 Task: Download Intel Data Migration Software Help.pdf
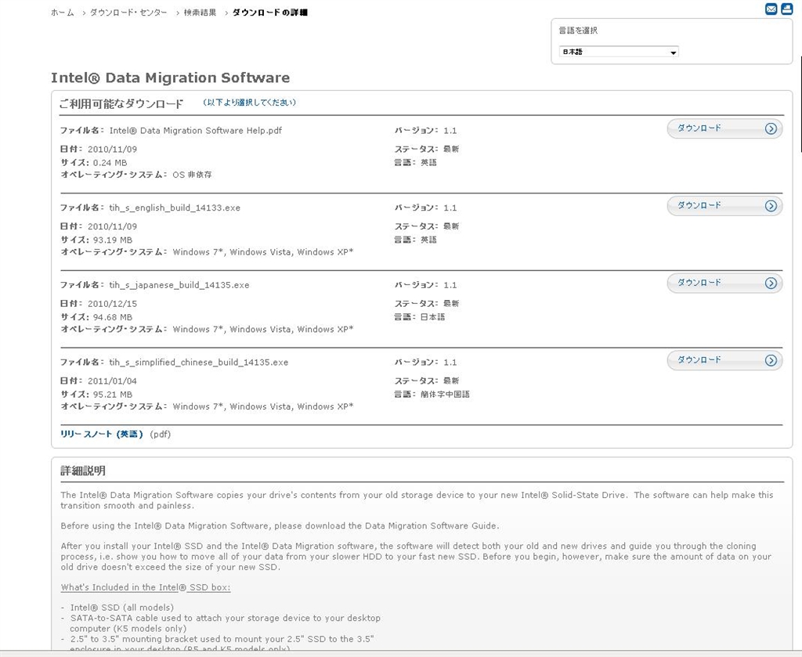tap(699, 128)
